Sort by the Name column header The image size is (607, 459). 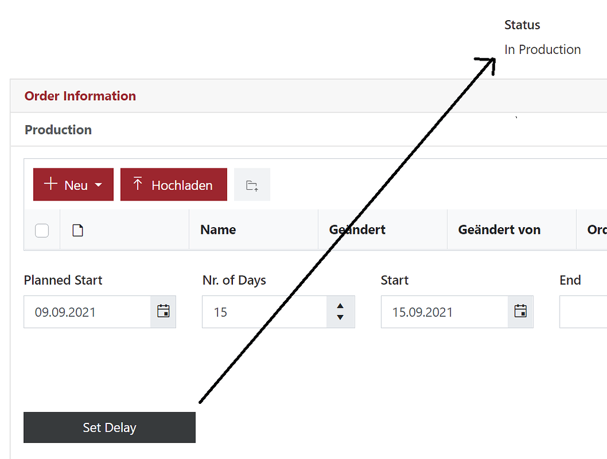pos(218,230)
